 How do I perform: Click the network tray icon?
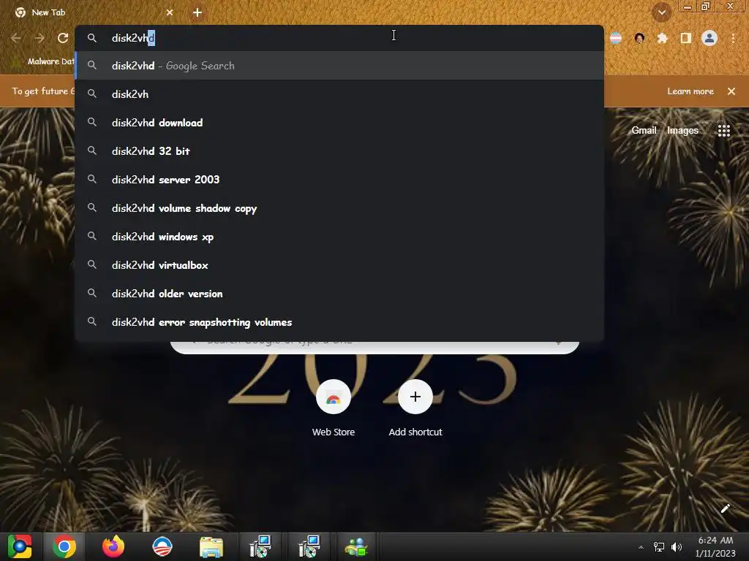coord(659,547)
